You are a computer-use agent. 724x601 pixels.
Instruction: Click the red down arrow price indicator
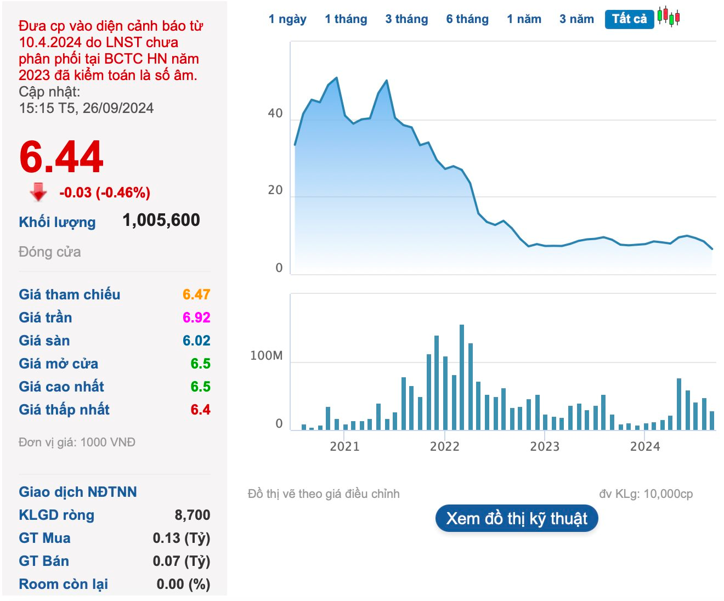point(38,192)
